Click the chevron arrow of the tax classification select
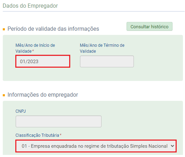 (x=172, y=146)
